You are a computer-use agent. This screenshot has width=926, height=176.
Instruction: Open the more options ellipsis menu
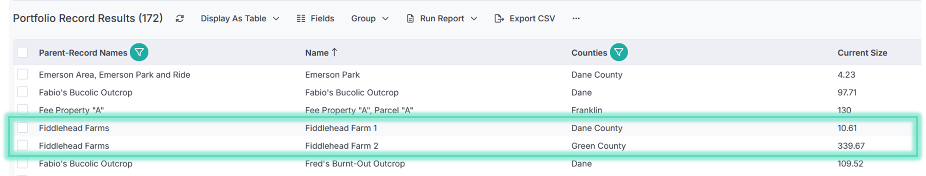(576, 19)
